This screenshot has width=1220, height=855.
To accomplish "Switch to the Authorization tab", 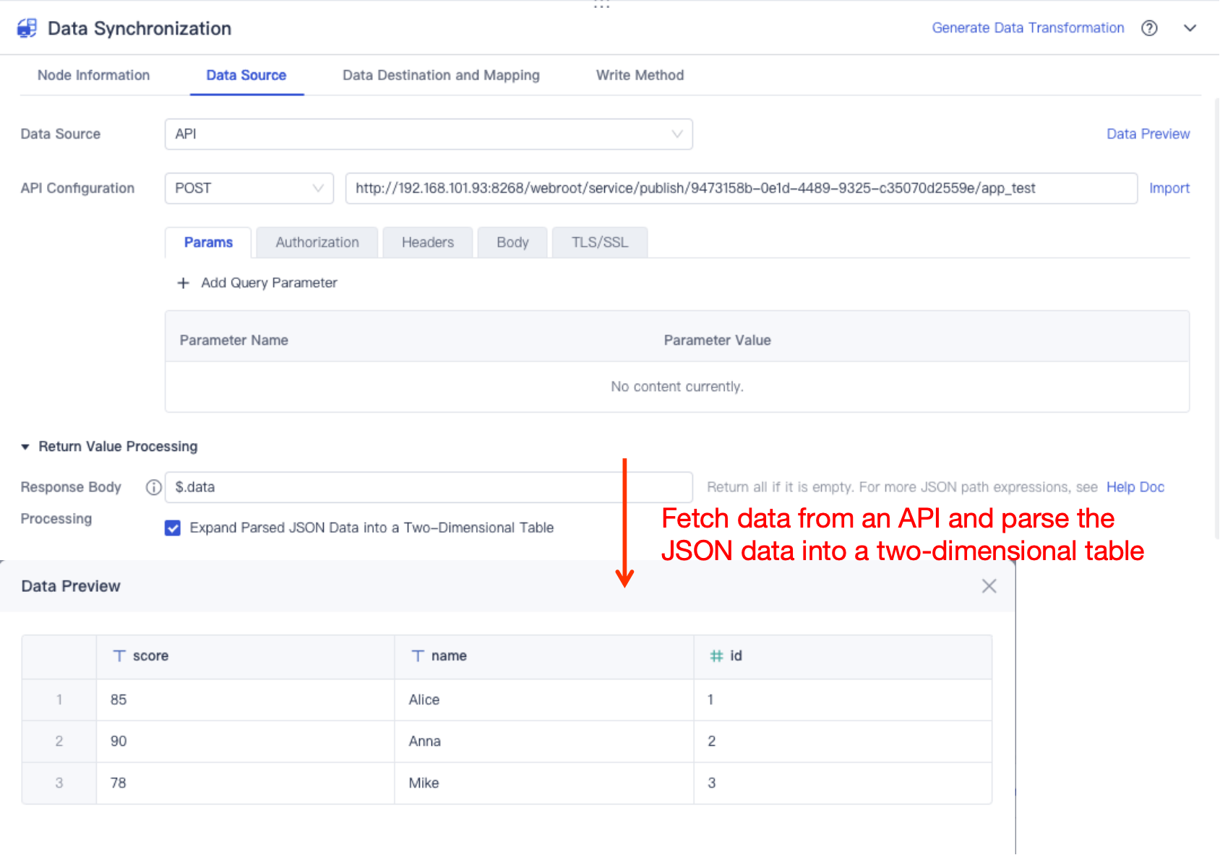I will (x=317, y=243).
